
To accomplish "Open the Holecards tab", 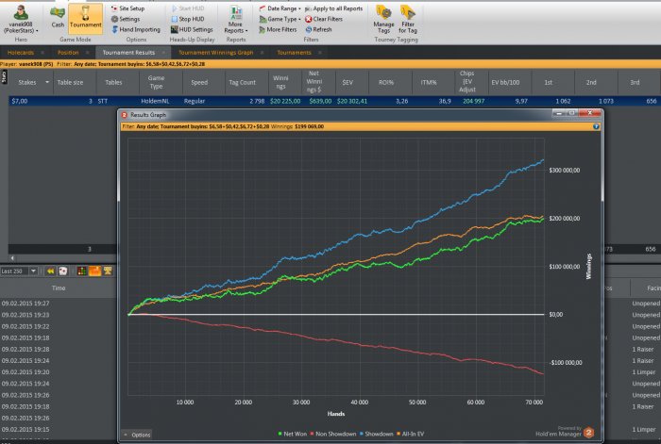I will 23,53.
